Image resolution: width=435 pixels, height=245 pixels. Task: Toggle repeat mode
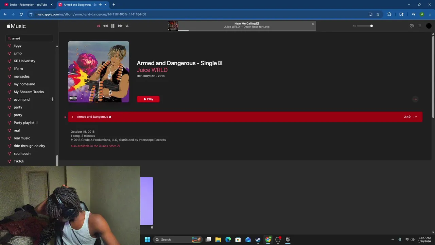point(127,26)
